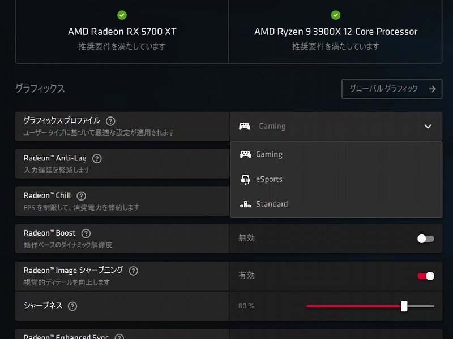This screenshot has width=453, height=339.
Task: Click help icon beside Radeon Chill
Action: click(82, 196)
